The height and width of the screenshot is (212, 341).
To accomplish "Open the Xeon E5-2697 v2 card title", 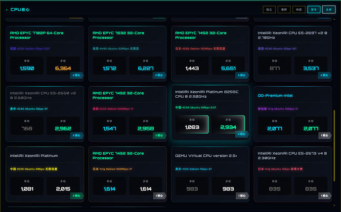I will 293,35.
